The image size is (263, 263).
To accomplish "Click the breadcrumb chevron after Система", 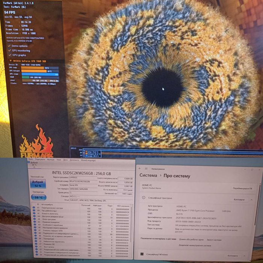I will click(x=160, y=175).
